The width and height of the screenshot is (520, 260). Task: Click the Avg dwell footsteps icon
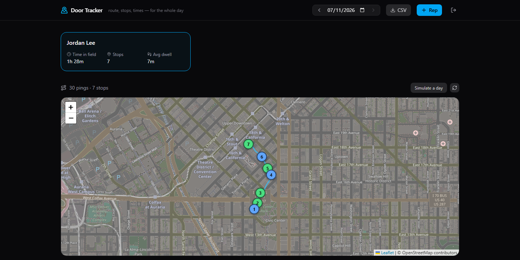(x=149, y=54)
